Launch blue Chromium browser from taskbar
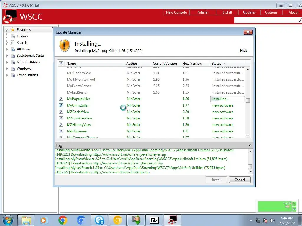The width and height of the screenshot is (302, 226). (x=81, y=220)
